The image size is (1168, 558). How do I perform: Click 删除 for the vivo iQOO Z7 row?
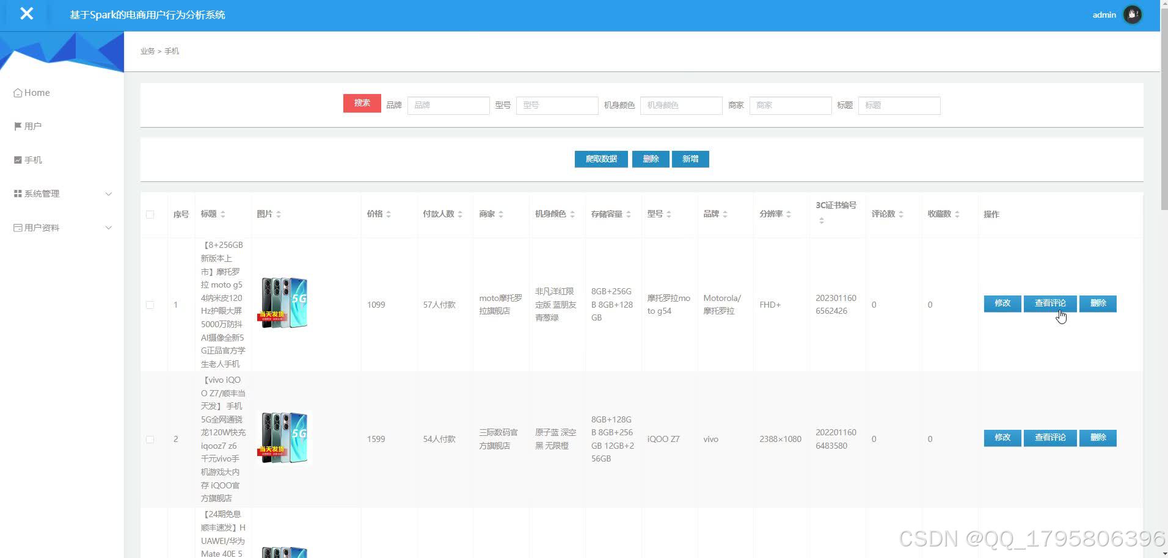pos(1098,438)
